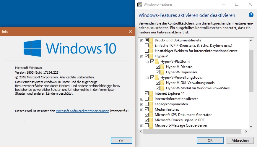The height and width of the screenshot is (147, 257).
Task: Uncheck Medienfeatures checkbox
Action: pos(147,109)
